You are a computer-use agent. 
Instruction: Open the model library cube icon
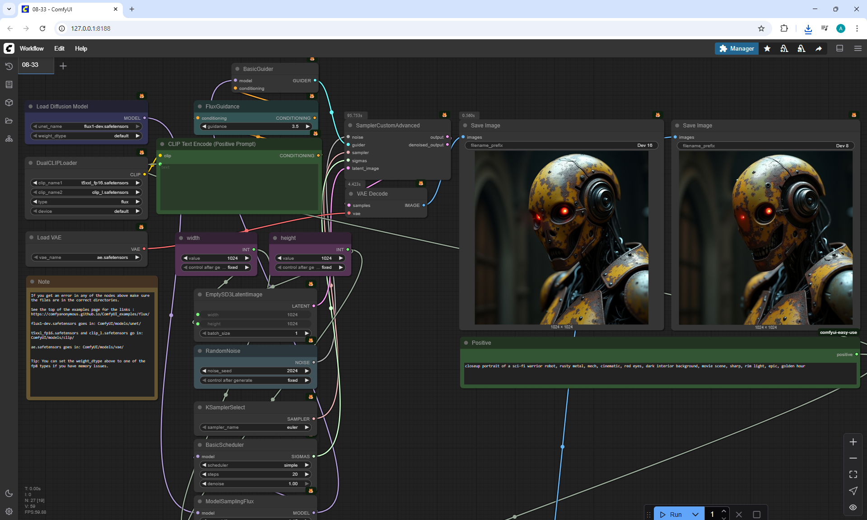point(9,103)
